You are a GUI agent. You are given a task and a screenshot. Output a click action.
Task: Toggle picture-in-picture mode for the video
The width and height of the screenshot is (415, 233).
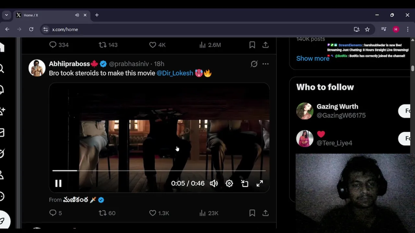245,183
